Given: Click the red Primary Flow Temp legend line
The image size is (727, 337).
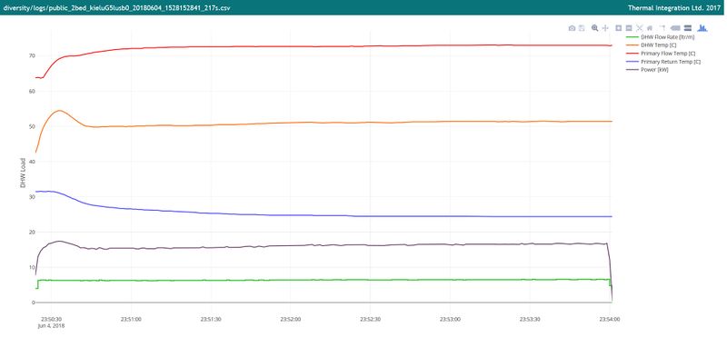Looking at the screenshot, I should (632, 54).
